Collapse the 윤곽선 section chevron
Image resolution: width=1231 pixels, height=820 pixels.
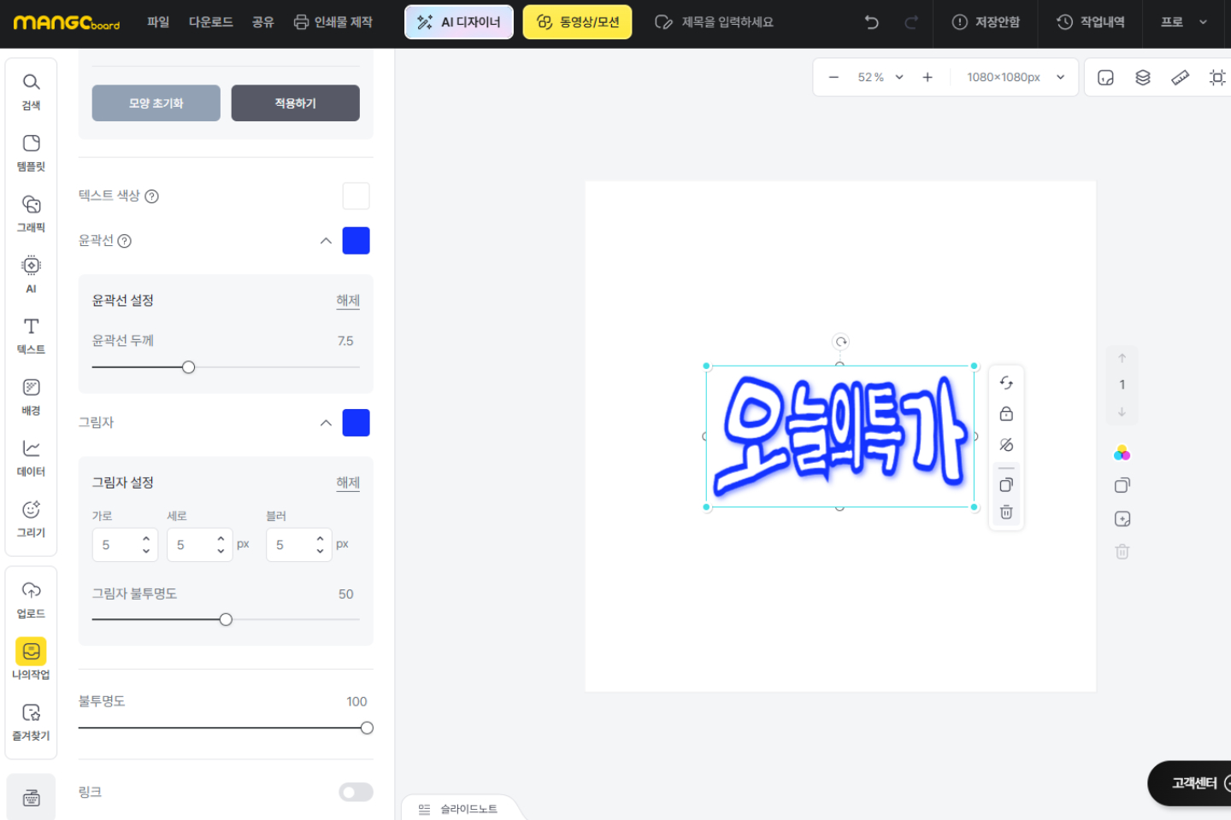[x=326, y=241]
